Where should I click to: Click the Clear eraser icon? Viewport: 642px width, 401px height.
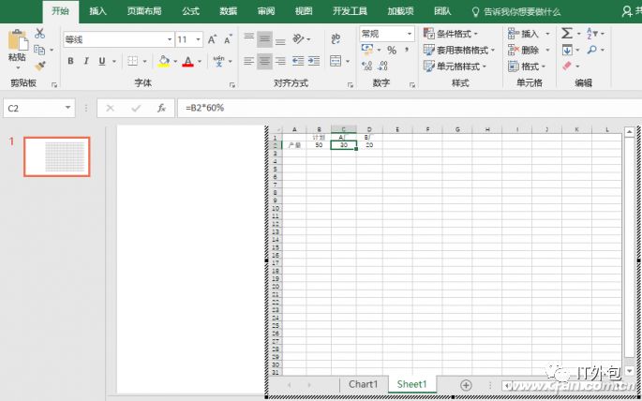click(567, 66)
